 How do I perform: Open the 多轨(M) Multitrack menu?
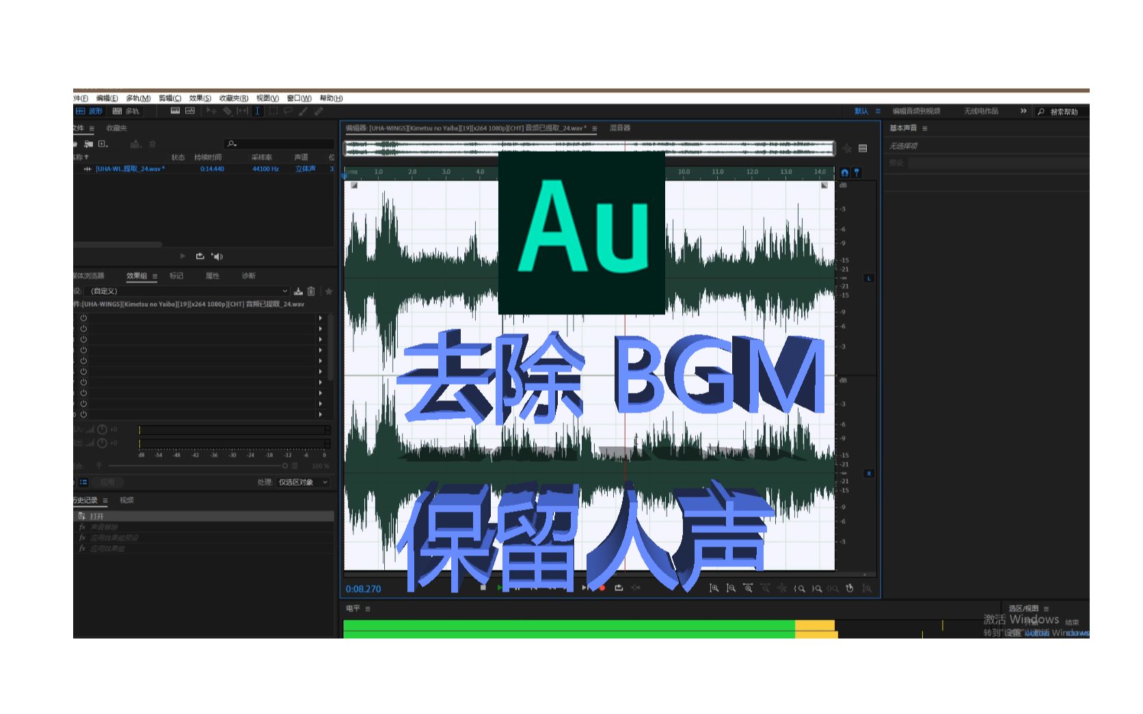[x=138, y=98]
